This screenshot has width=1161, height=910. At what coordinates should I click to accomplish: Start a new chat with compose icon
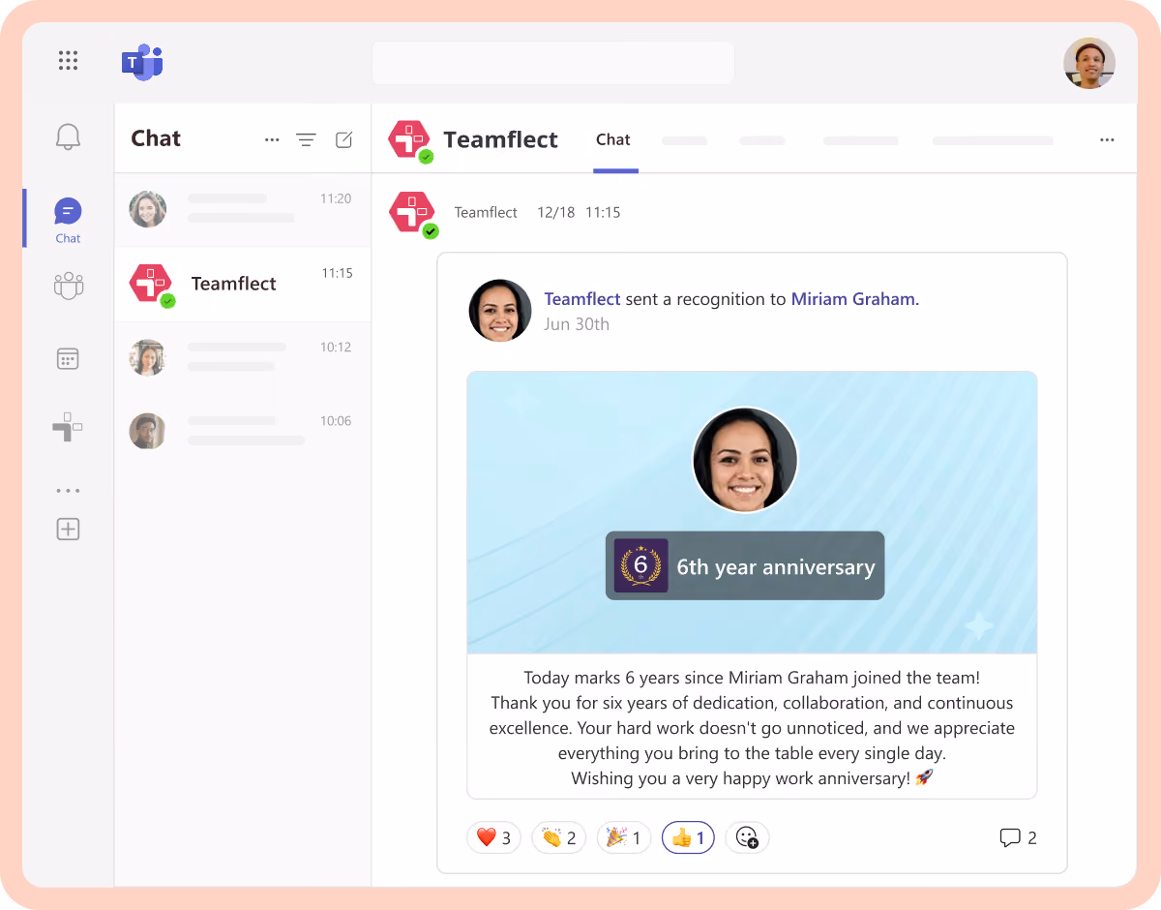(x=343, y=140)
